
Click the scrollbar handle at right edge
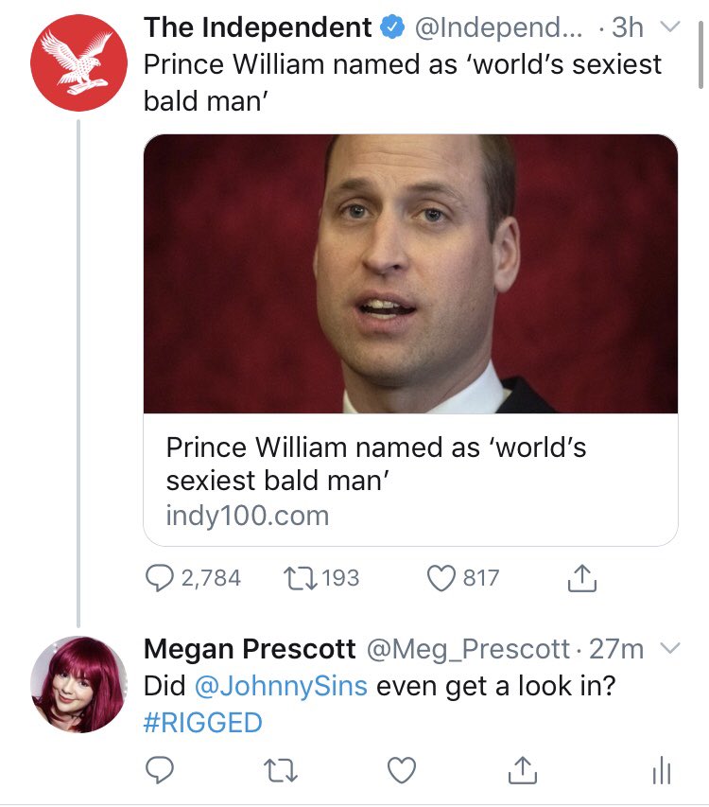click(700, 55)
